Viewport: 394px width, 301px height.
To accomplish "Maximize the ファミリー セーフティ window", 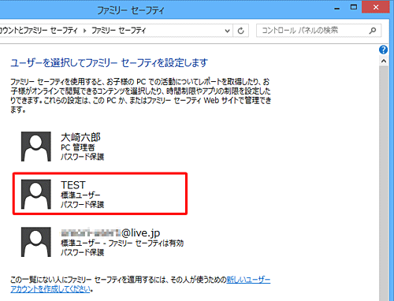I will point(354,7).
